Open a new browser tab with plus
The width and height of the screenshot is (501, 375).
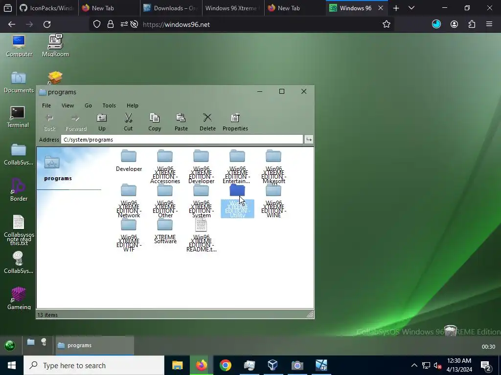click(396, 8)
